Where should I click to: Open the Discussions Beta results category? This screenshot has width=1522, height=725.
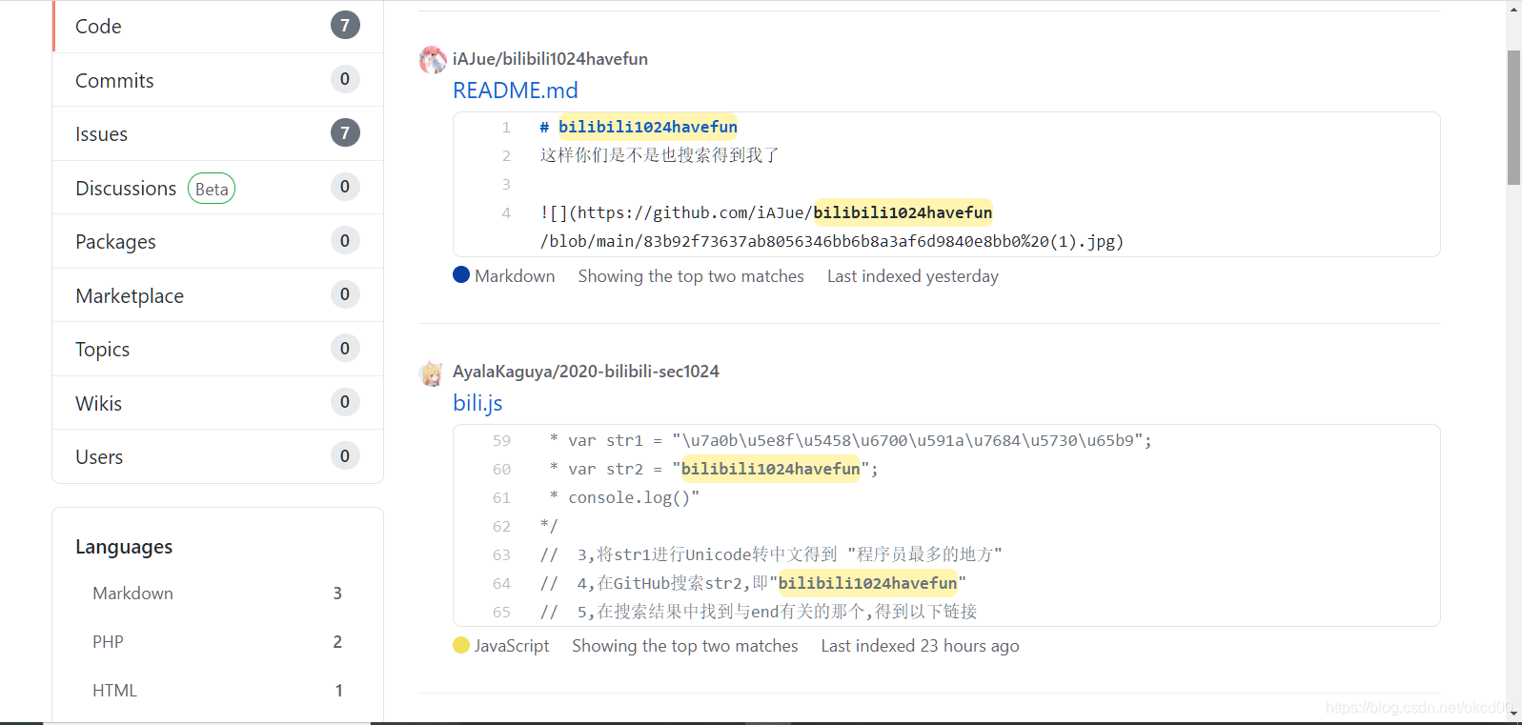click(218, 188)
